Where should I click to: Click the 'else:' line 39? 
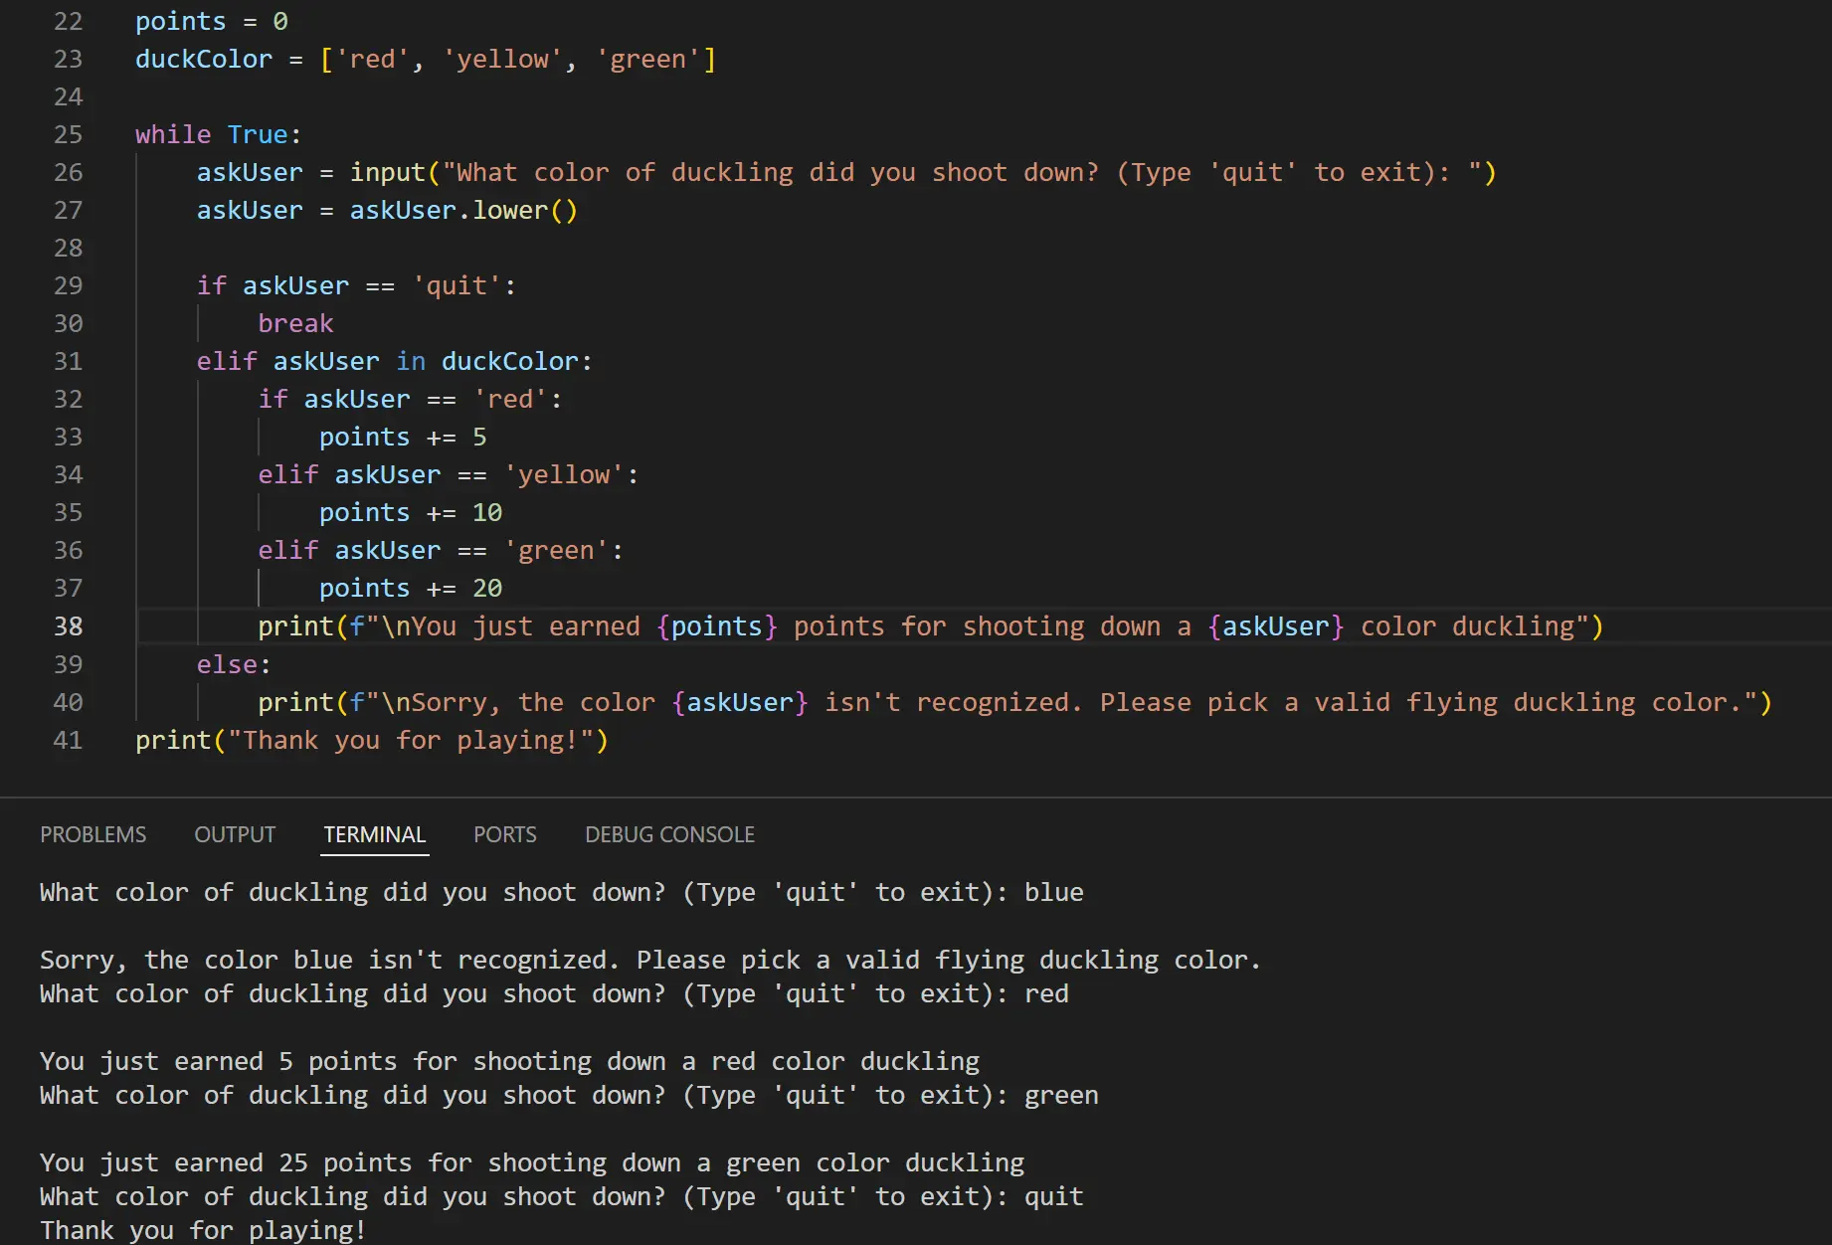(x=234, y=664)
